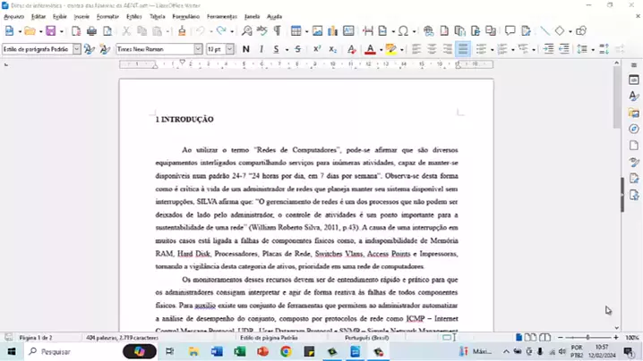Toggle formatting marks (pilcrow) icon

pos(277,31)
